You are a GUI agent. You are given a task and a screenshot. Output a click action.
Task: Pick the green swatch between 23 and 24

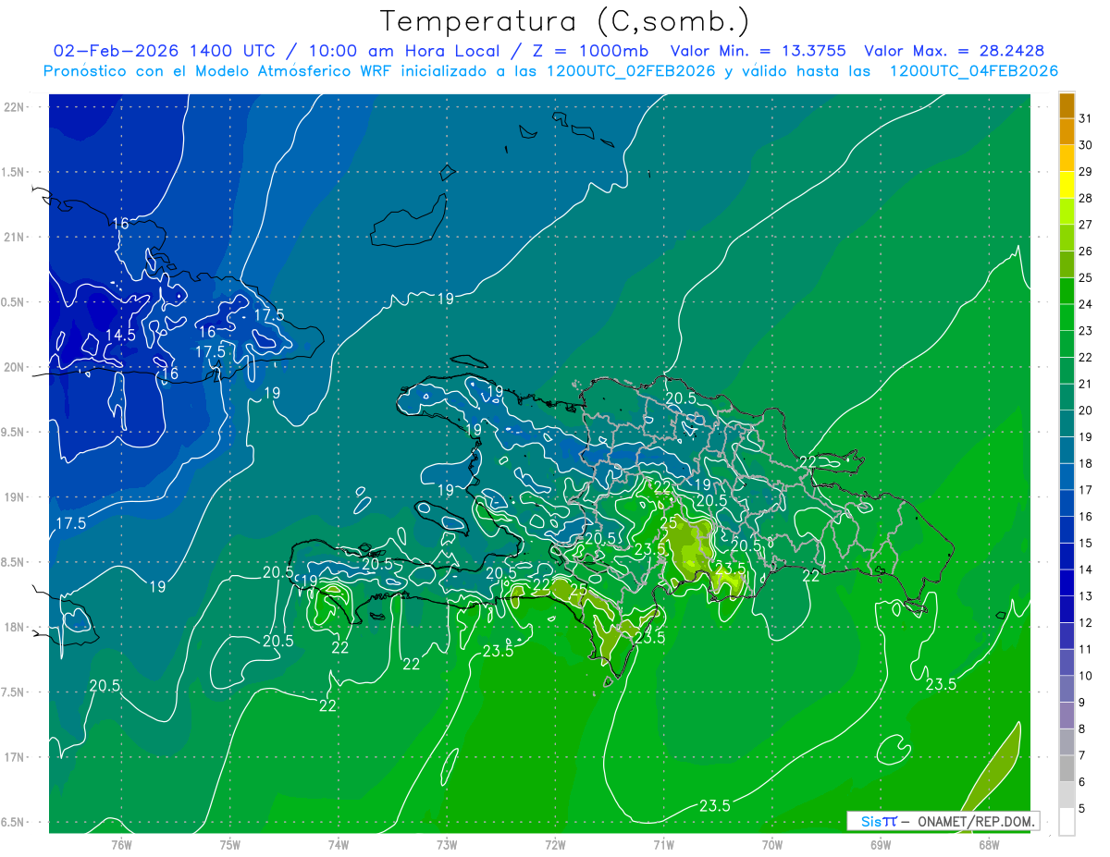tap(1067, 318)
